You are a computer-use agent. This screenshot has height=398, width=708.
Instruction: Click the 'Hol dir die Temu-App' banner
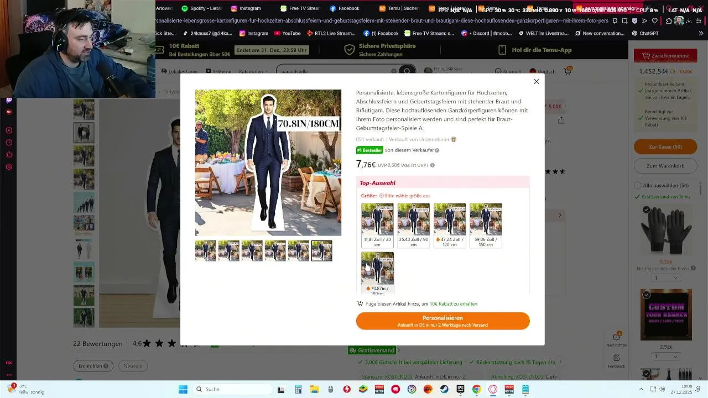535,50
